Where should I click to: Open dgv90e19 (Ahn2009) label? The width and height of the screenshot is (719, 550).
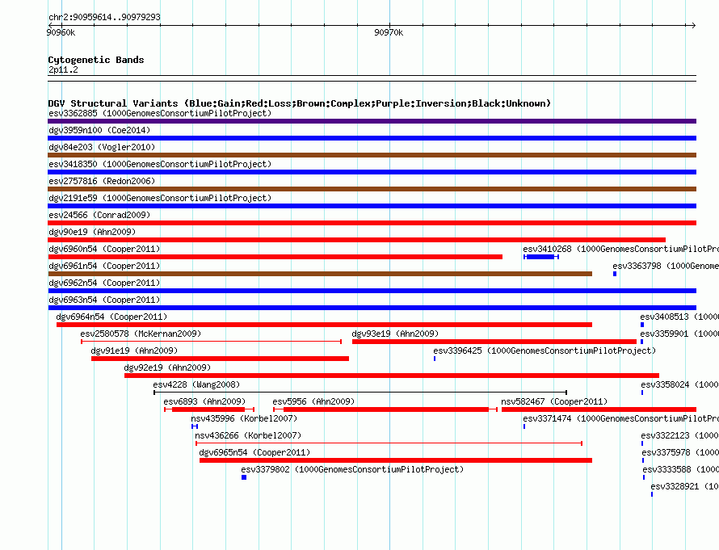[92, 232]
